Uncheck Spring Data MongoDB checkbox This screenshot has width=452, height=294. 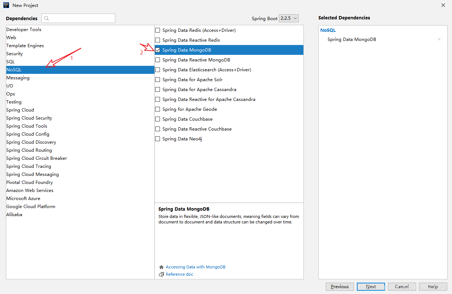click(x=158, y=50)
